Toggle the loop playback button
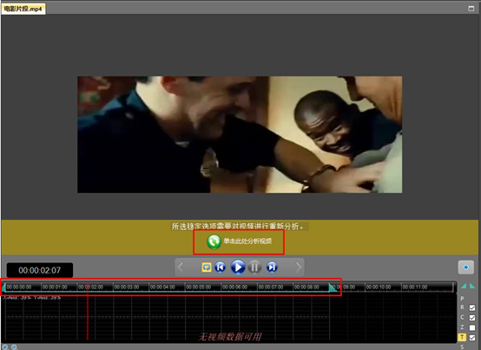Screen dimensions: 481x350 coord(207,267)
